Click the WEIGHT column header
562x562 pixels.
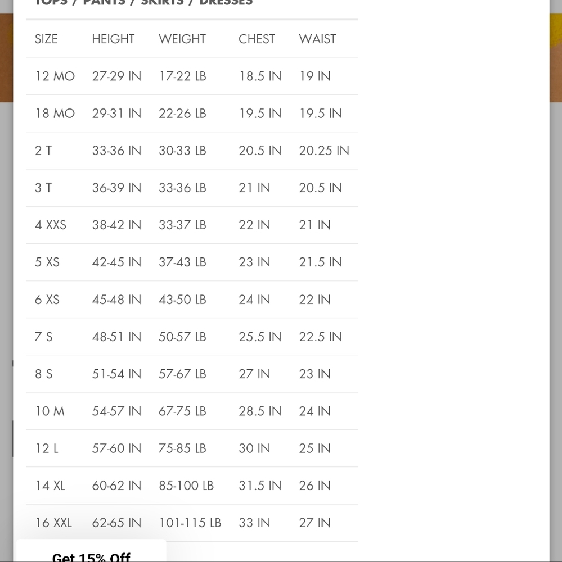[x=182, y=39]
